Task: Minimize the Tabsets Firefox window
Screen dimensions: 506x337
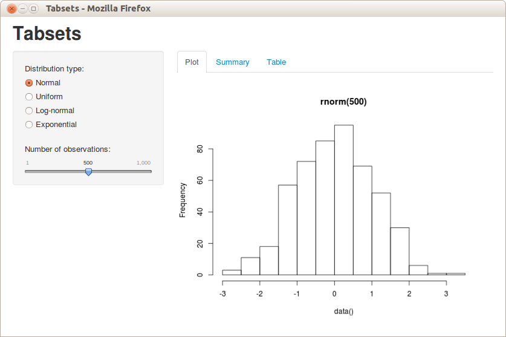Action: click(22, 8)
